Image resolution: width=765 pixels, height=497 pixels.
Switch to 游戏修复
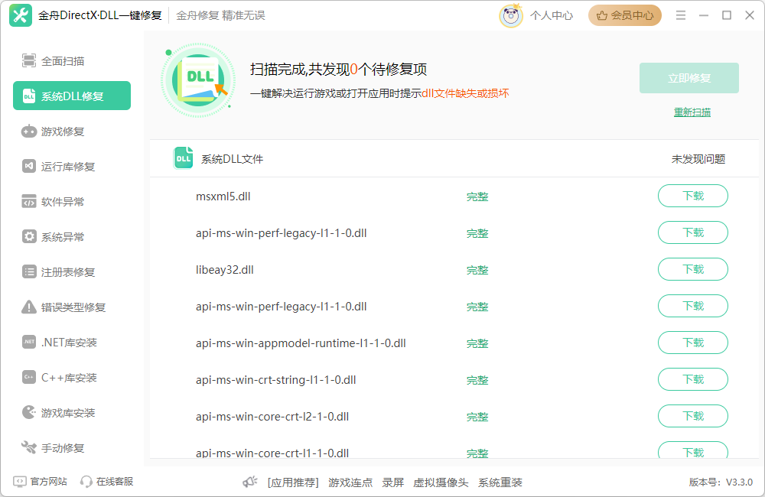[x=72, y=132]
